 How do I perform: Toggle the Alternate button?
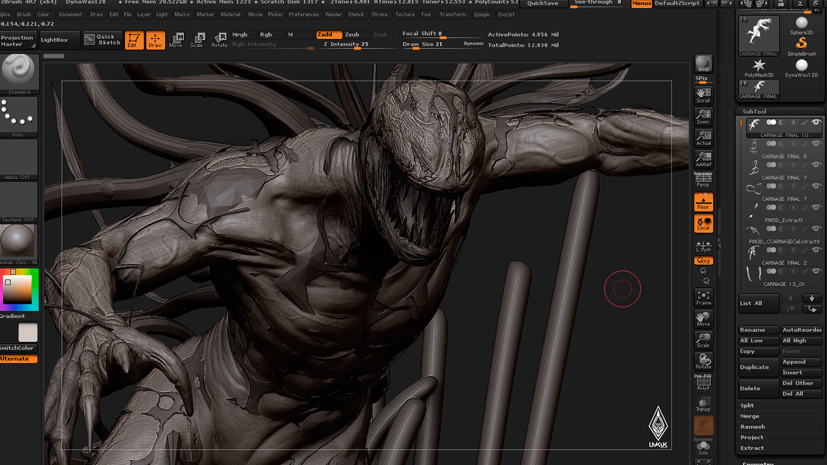(19, 359)
